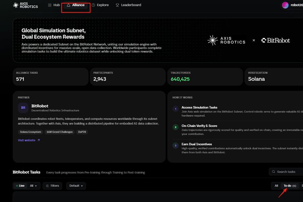The height and width of the screenshot is (202, 303).
Task: Click the Alliance triangle icon
Action: click(68, 5)
